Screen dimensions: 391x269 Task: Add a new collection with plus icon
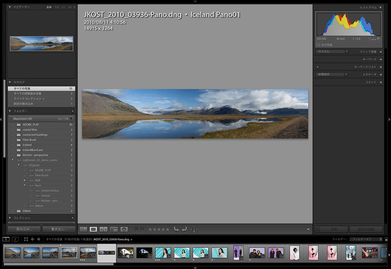click(x=73, y=218)
